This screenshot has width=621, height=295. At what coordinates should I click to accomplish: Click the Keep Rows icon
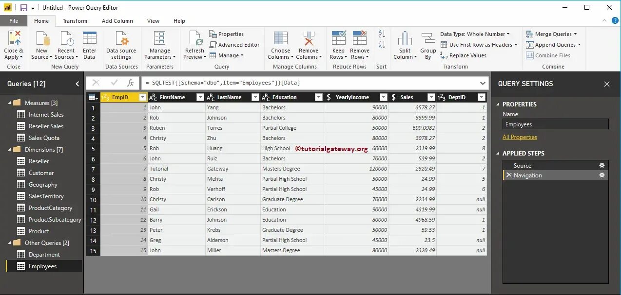(338, 38)
